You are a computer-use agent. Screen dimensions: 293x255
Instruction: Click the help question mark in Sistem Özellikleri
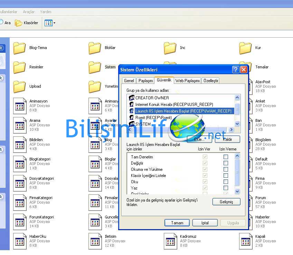236,70
